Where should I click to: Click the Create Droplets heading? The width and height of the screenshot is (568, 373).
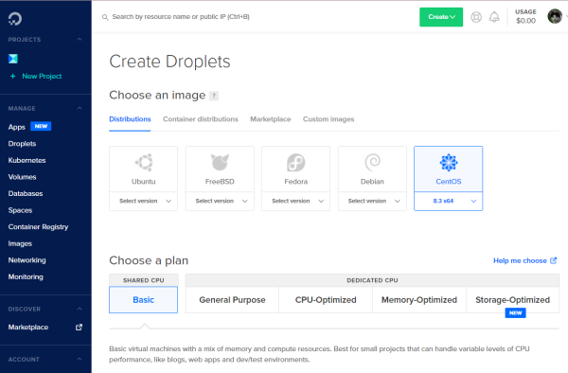(169, 62)
